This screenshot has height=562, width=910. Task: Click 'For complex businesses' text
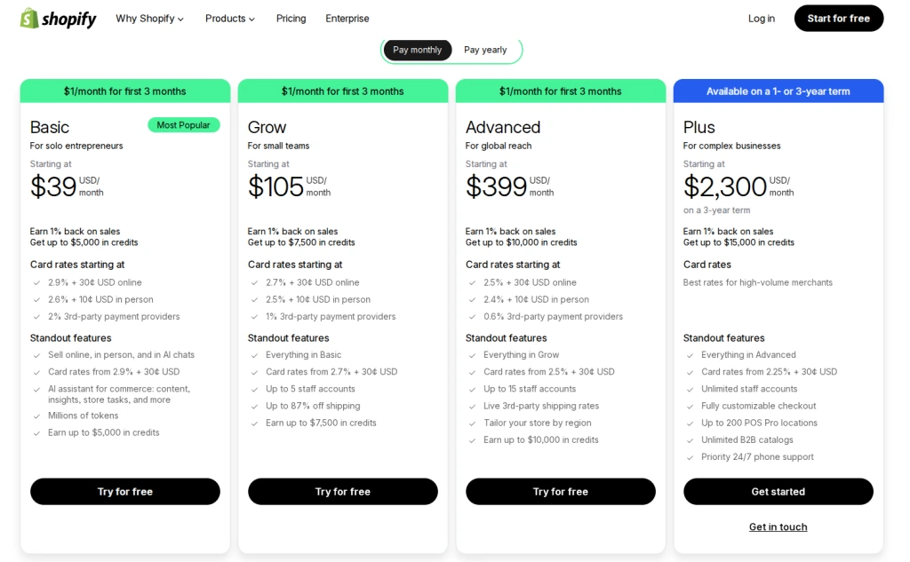point(731,146)
